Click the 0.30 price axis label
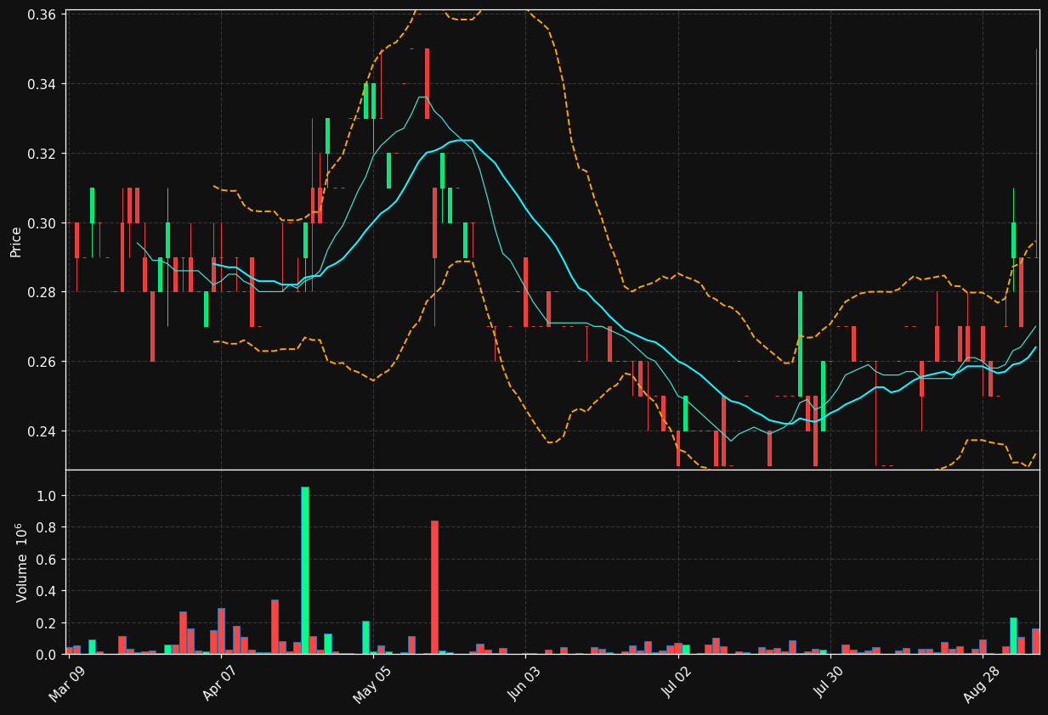The height and width of the screenshot is (715, 1048). [x=42, y=223]
